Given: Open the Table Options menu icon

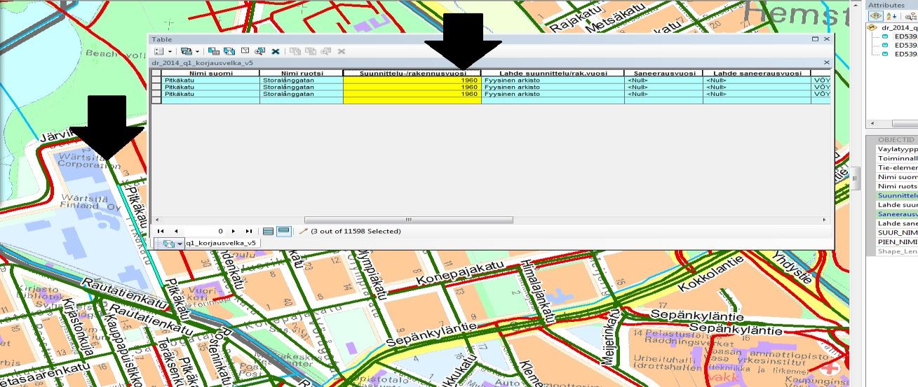Looking at the screenshot, I should 158,51.
